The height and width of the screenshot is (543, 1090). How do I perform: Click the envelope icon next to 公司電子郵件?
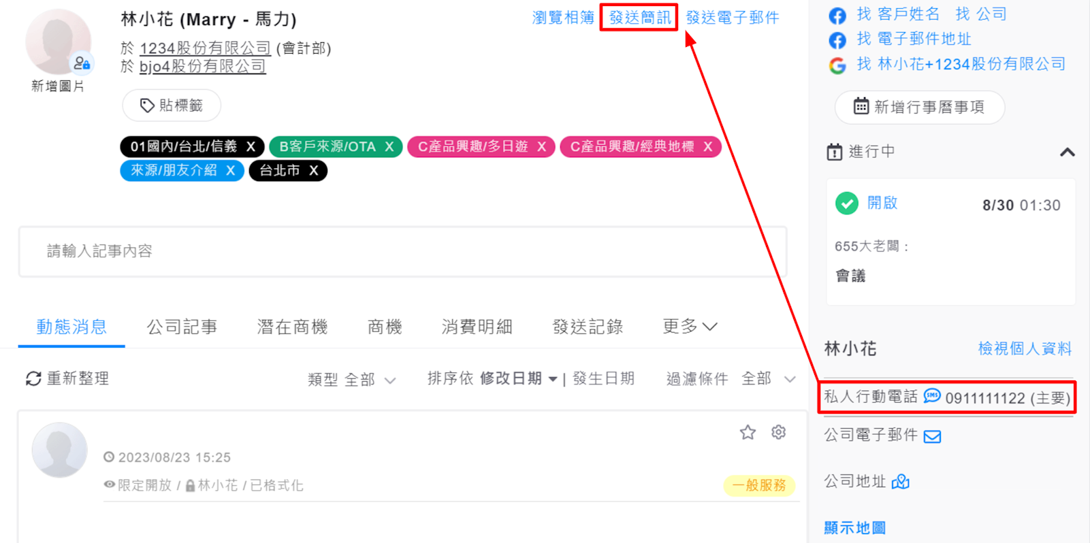(932, 436)
